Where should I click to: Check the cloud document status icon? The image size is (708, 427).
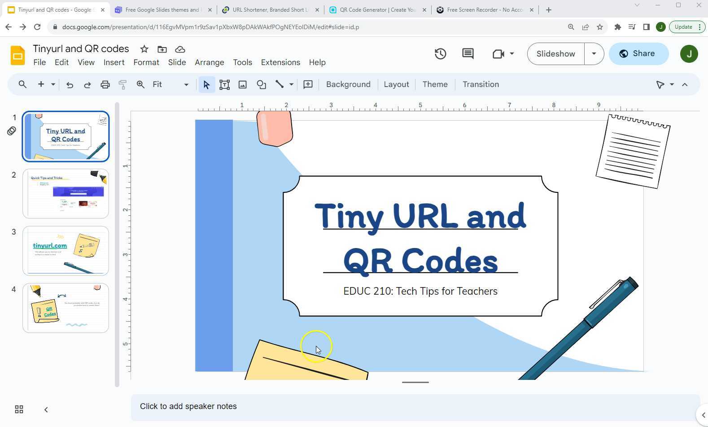click(180, 49)
